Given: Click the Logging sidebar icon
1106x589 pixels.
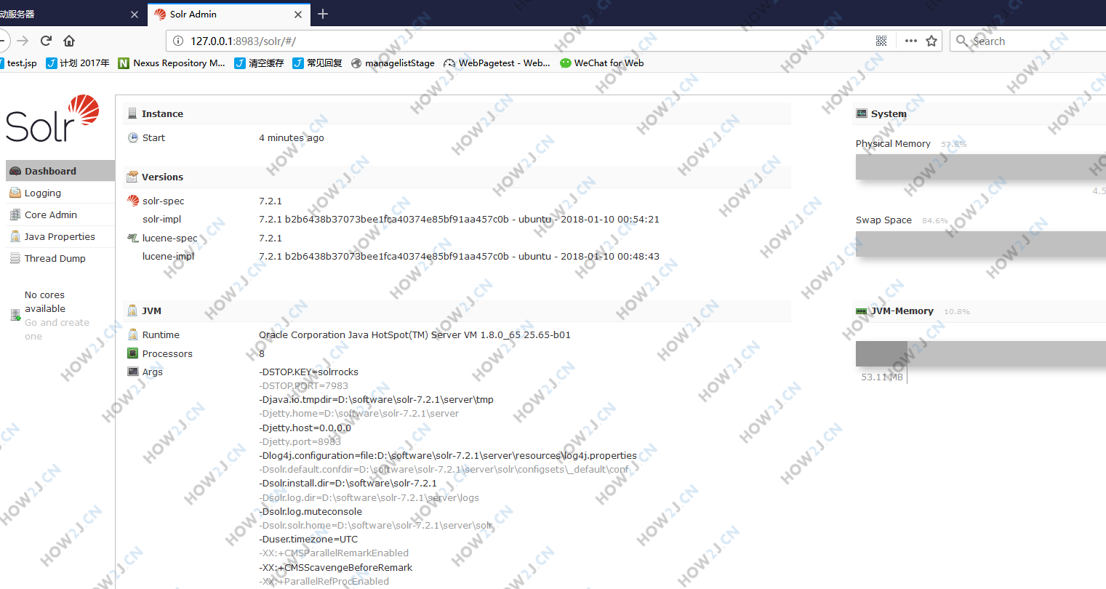Looking at the screenshot, I should click(15, 193).
